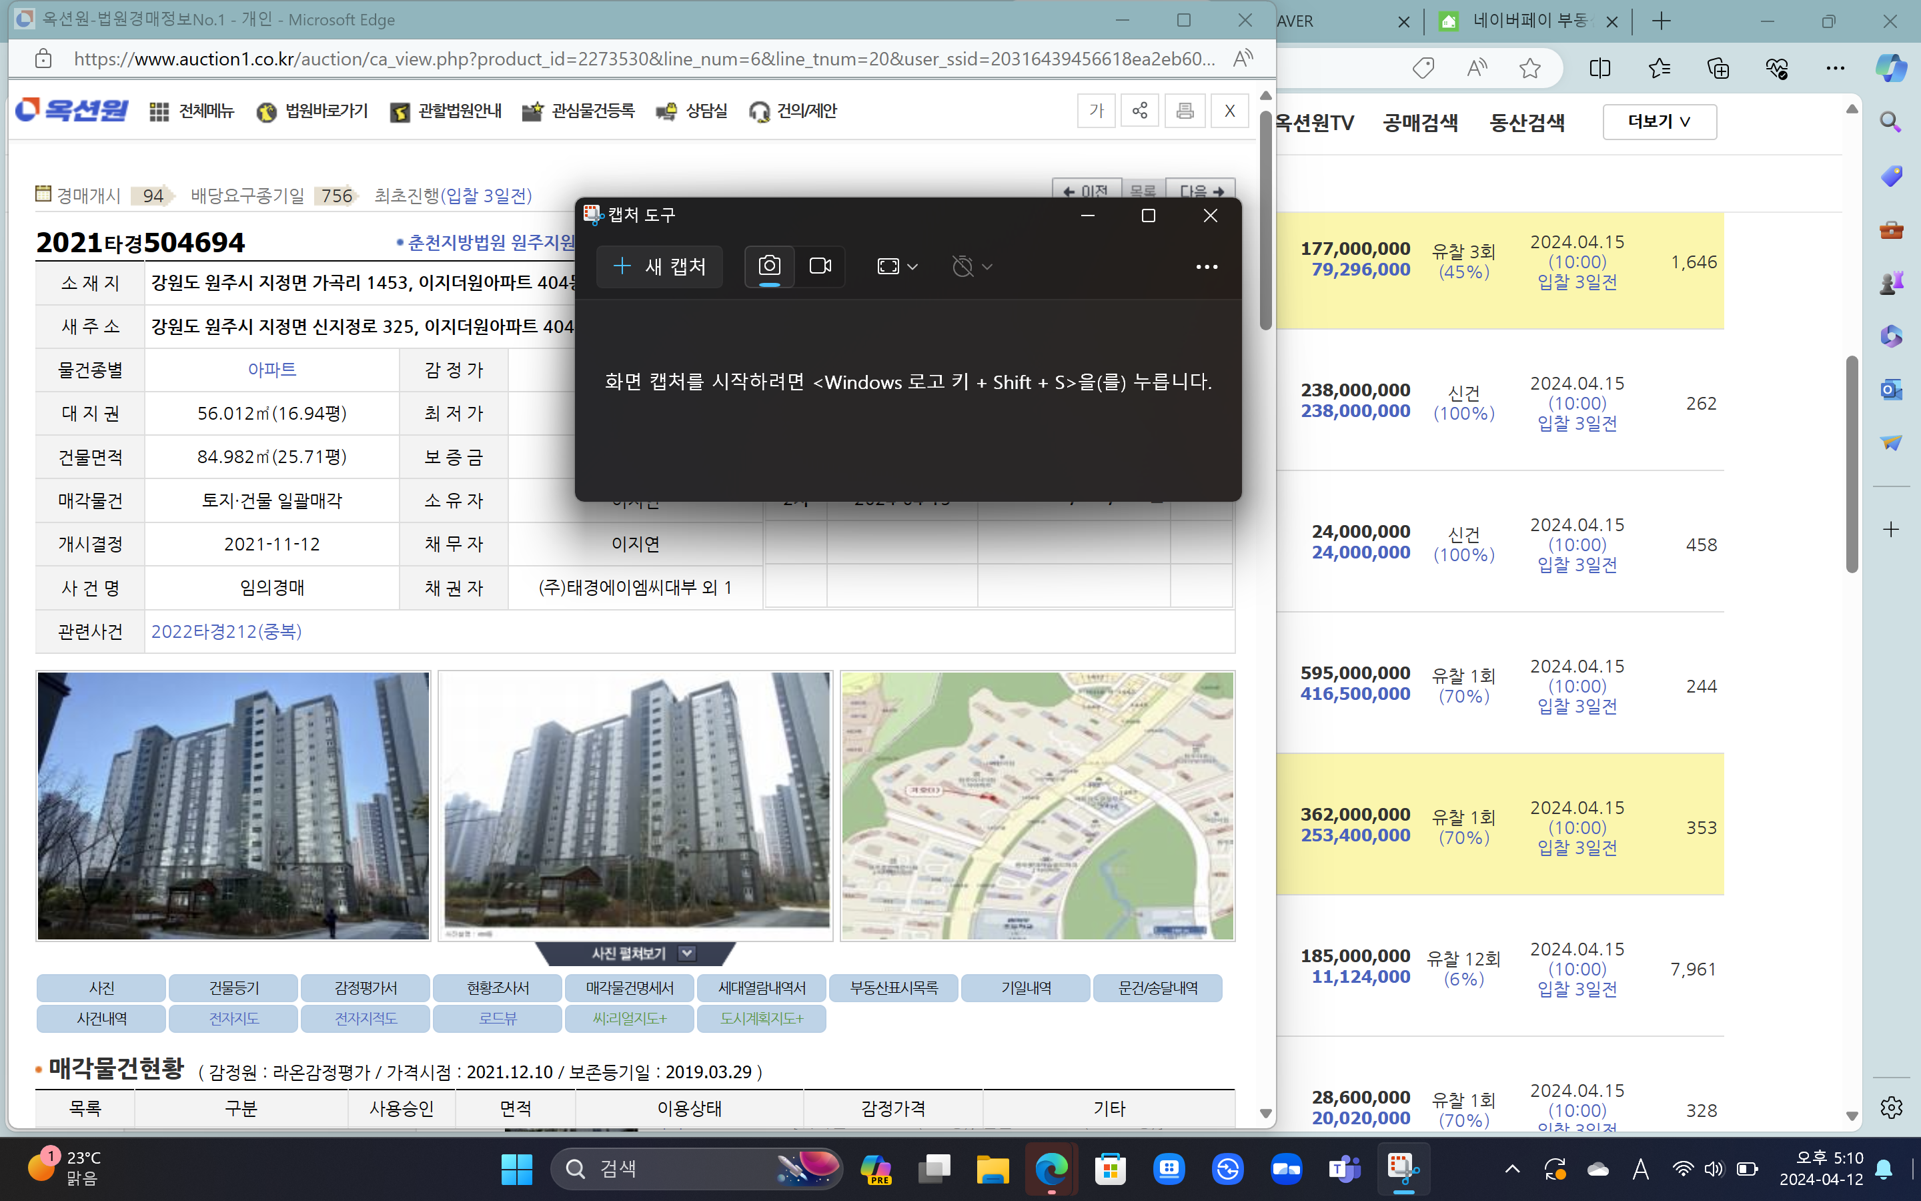Screen dimensions: 1921x1201
Task: Click the print icon on the auction page
Action: [x=1185, y=110]
